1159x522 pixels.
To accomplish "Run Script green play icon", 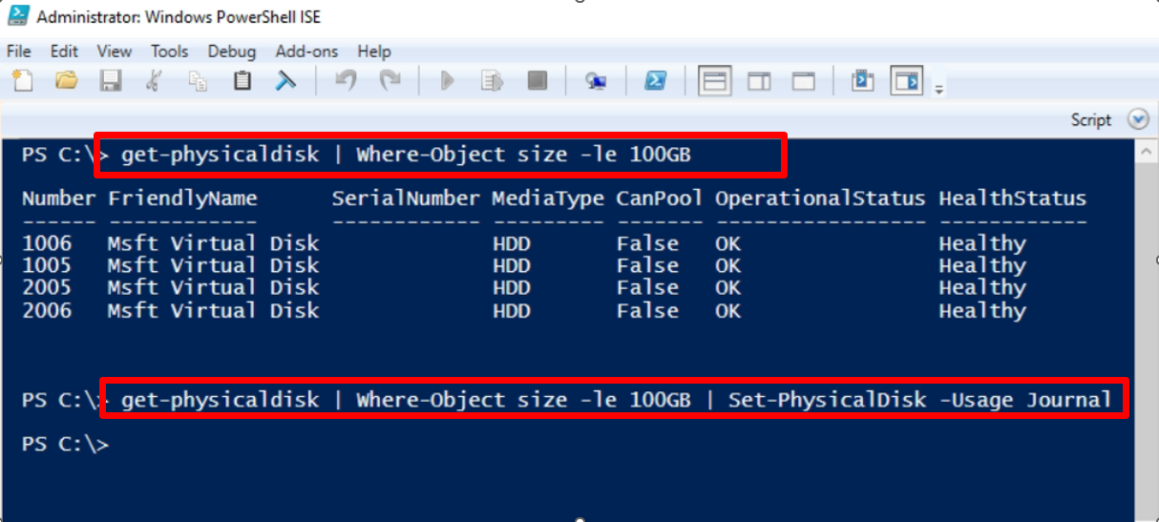I will 446,81.
